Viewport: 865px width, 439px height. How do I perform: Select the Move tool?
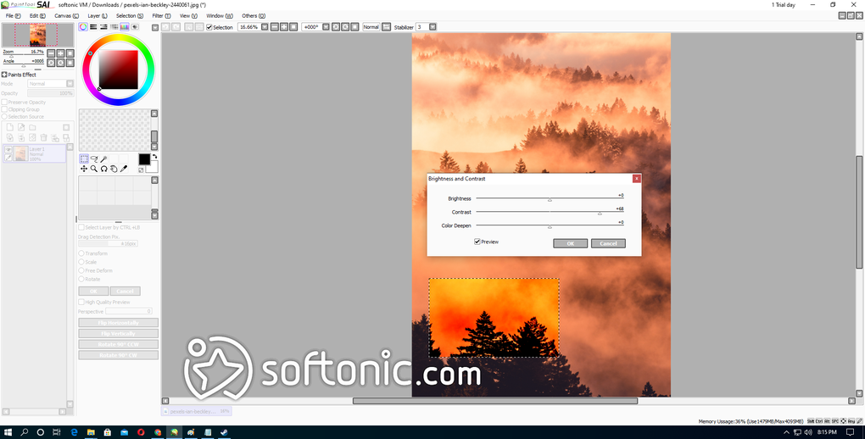point(84,169)
